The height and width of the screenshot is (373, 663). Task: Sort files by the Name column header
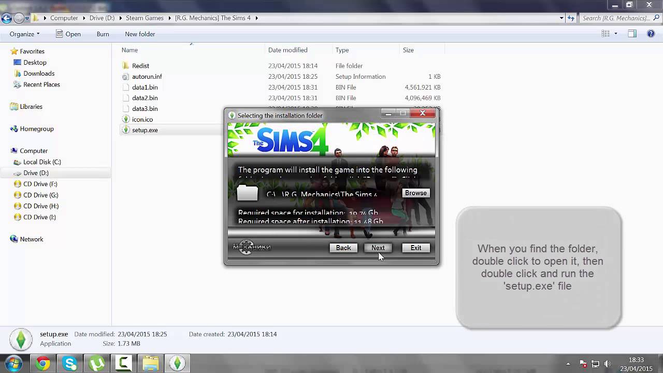pyautogui.click(x=193, y=50)
